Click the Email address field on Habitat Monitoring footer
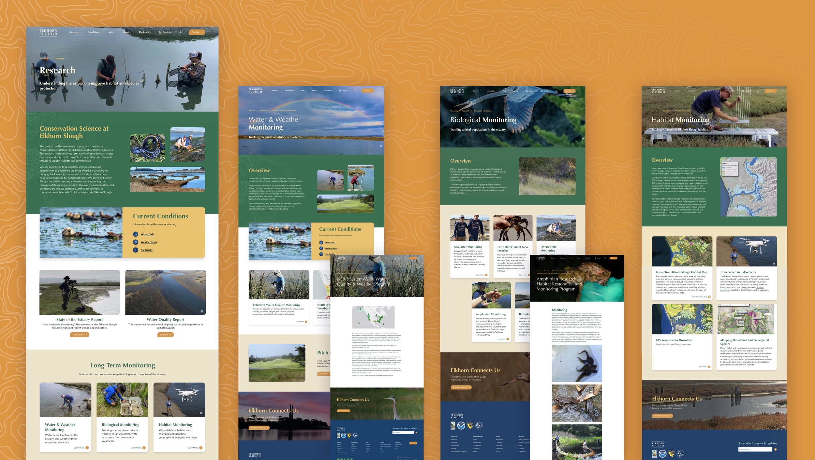Screen dimensions: 815x460 point(755,449)
